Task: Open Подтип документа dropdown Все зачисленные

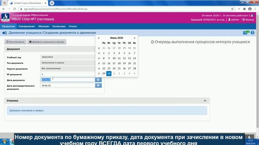Action: click(x=68, y=68)
